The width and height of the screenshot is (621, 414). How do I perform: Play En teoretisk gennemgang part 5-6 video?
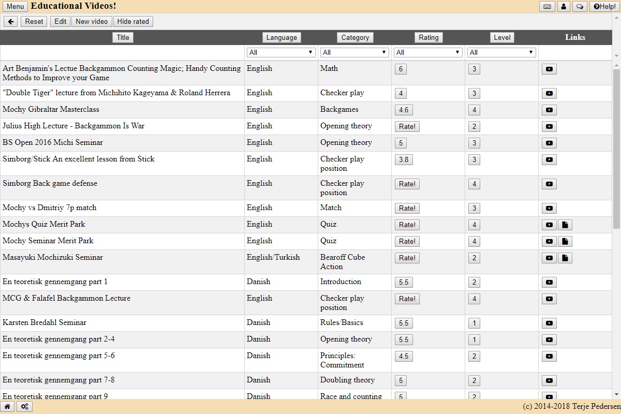549,357
